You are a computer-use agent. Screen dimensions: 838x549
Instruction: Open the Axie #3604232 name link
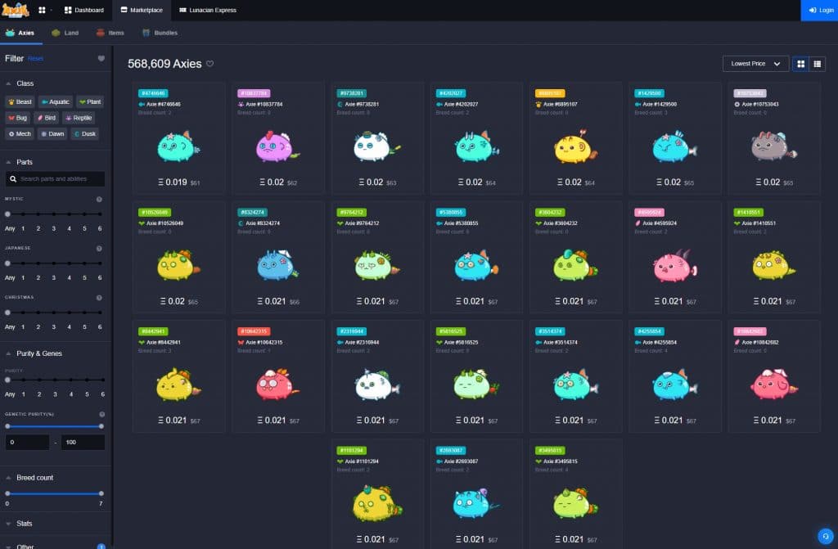tap(561, 223)
